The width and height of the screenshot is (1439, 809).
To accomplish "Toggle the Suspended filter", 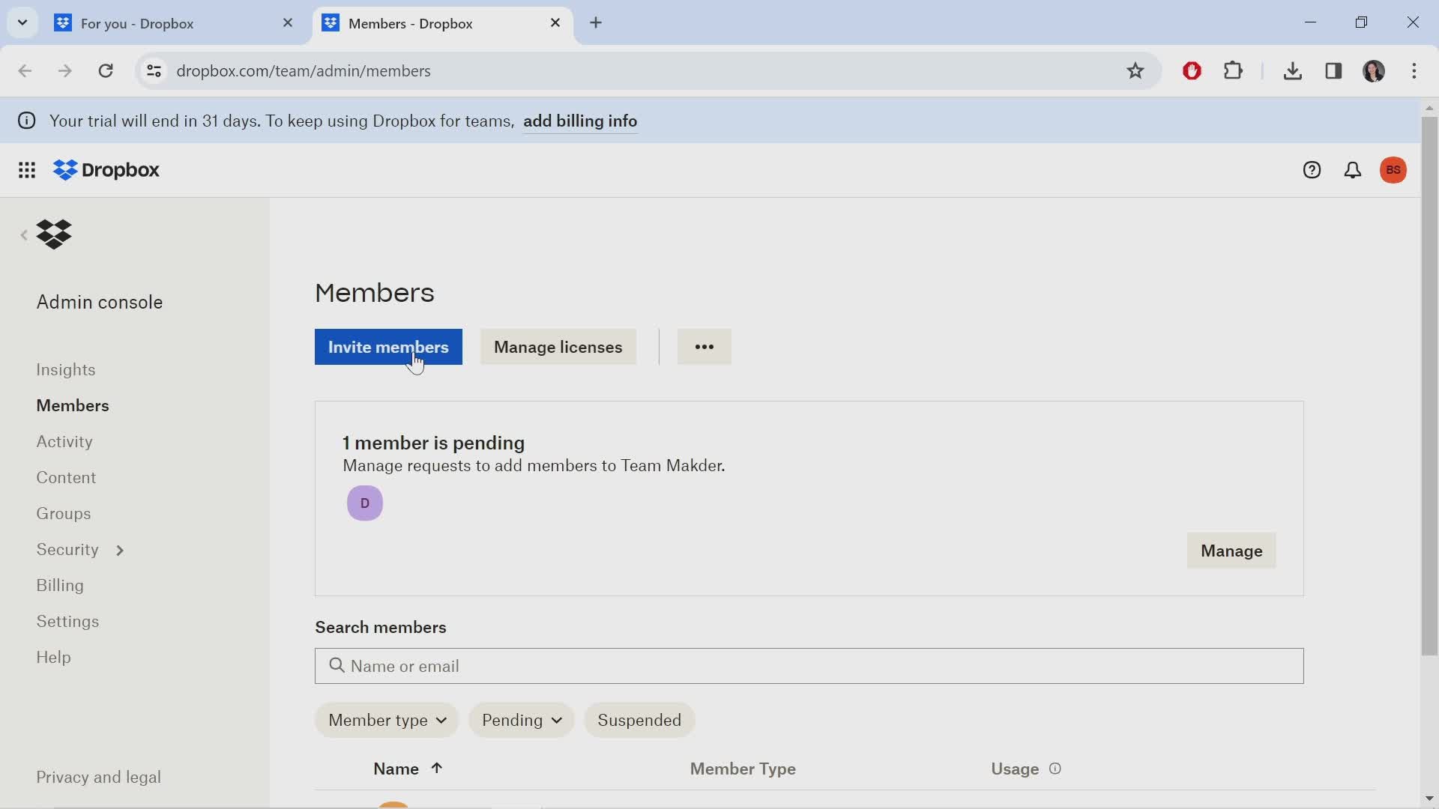I will coord(639,720).
